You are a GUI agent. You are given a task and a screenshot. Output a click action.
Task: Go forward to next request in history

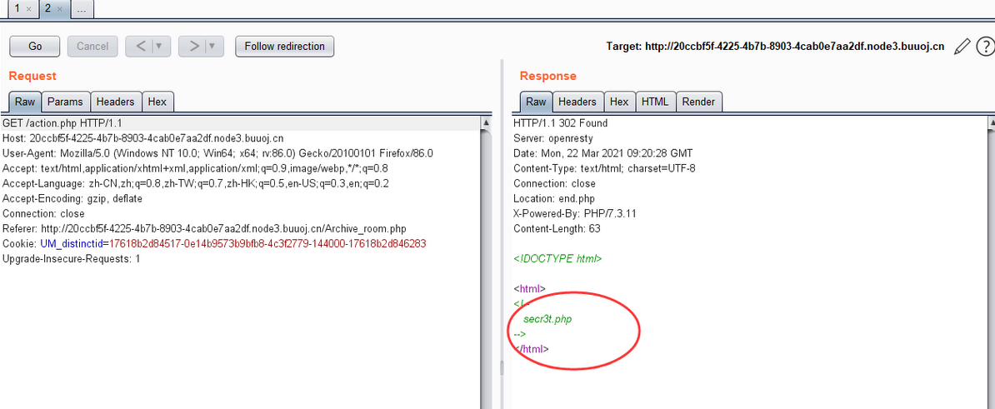(194, 47)
